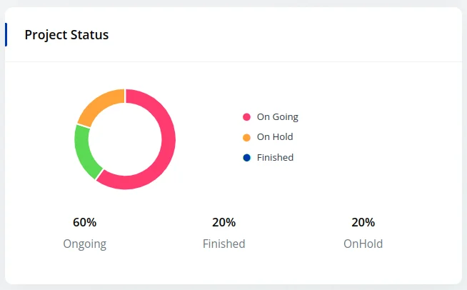Viewport: 467px width, 290px height.
Task: Click the Finished label below the percentage
Action: [224, 244]
